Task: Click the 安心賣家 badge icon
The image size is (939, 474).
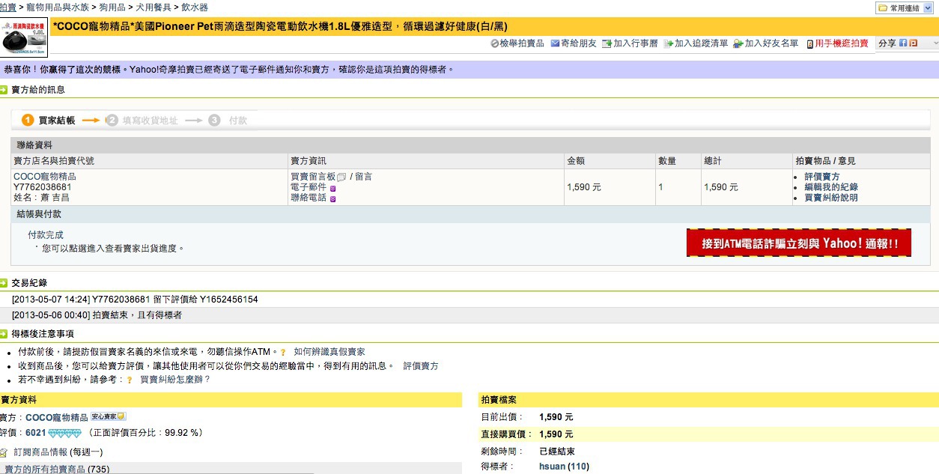Action: [x=109, y=416]
